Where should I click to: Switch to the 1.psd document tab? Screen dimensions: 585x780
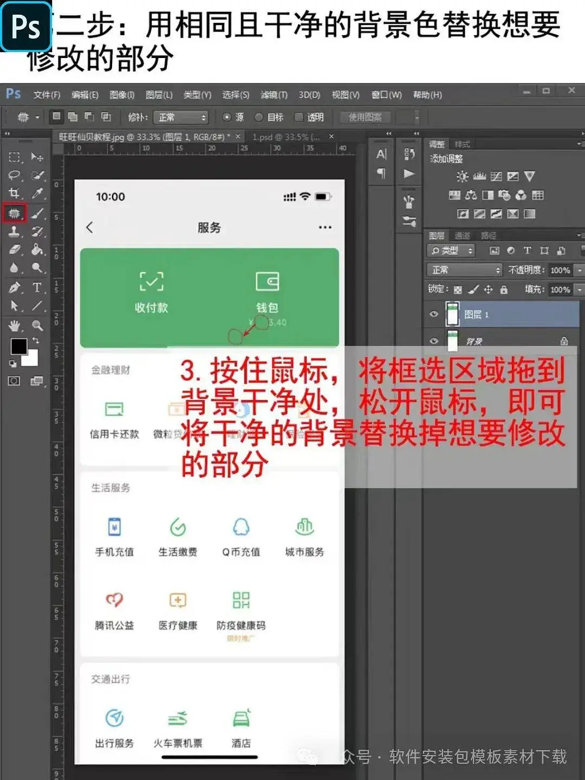point(287,137)
